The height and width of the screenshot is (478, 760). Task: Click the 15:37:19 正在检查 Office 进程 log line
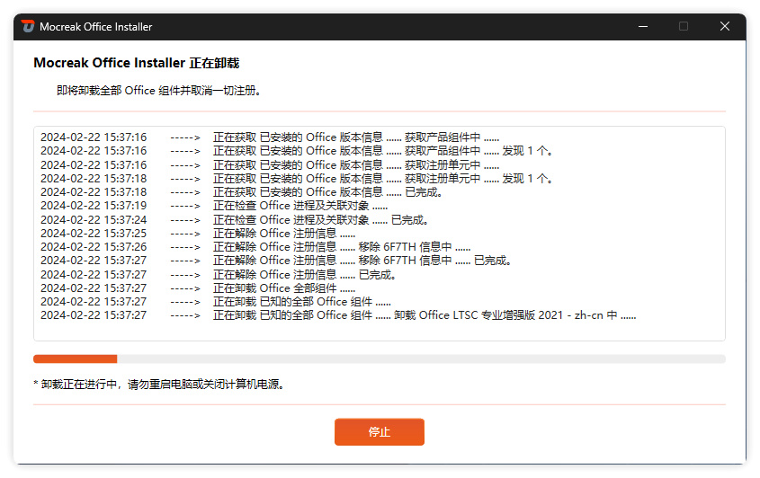tap(214, 206)
